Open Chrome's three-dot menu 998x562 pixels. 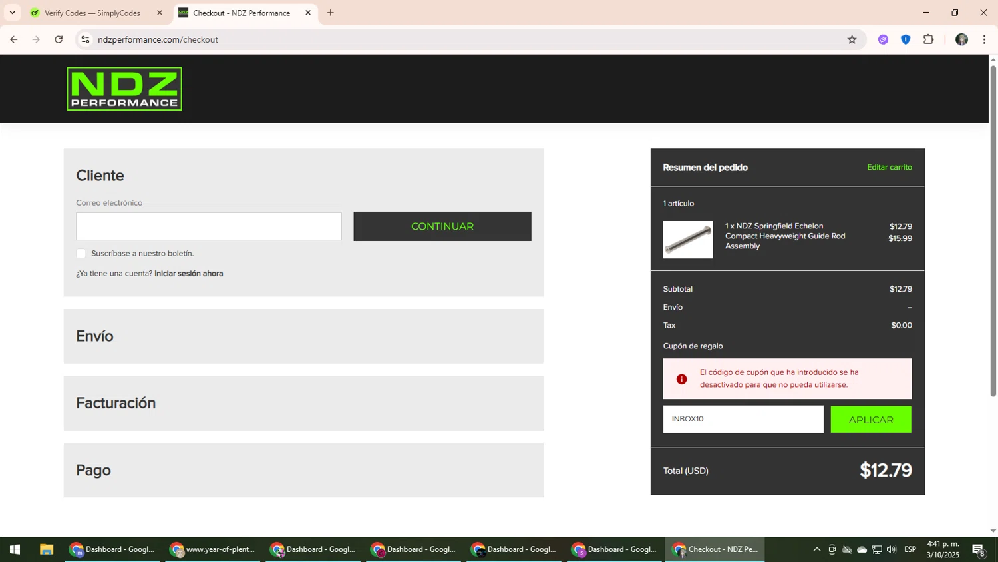coord(984,39)
